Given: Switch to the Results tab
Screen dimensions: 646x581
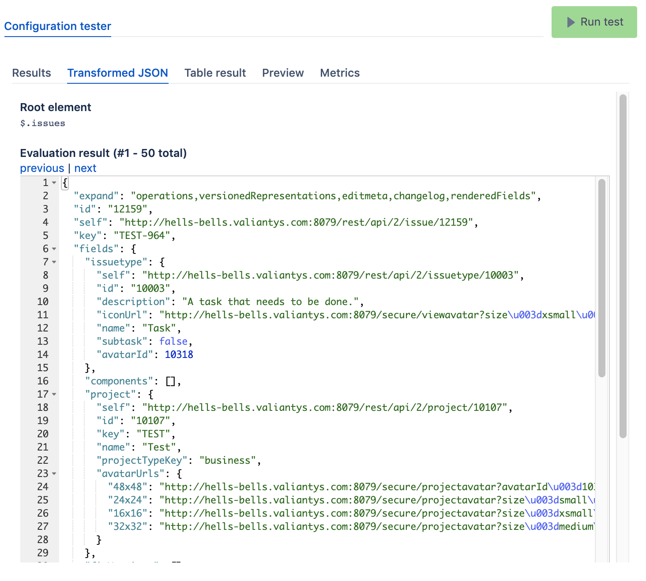Looking at the screenshot, I should coord(32,73).
